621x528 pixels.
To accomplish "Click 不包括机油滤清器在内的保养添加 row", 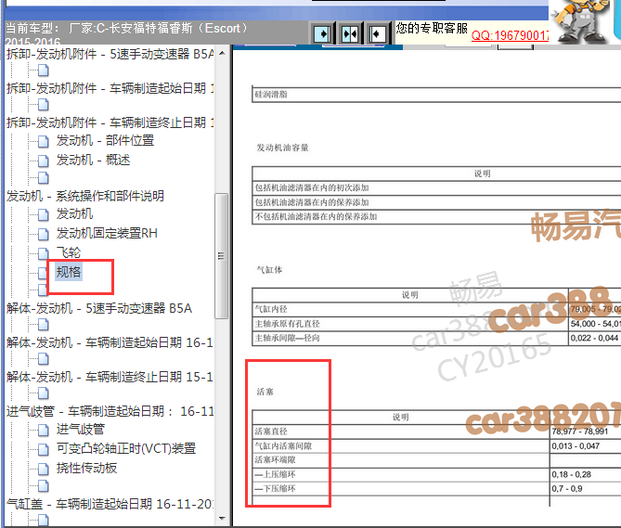I will click(436, 217).
